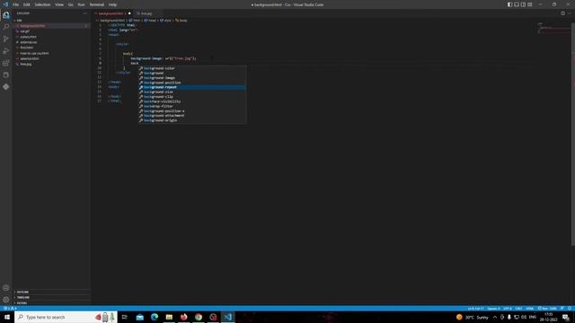Open the editor More Actions ellipsis
The height and width of the screenshot is (323, 575).
[570, 13]
